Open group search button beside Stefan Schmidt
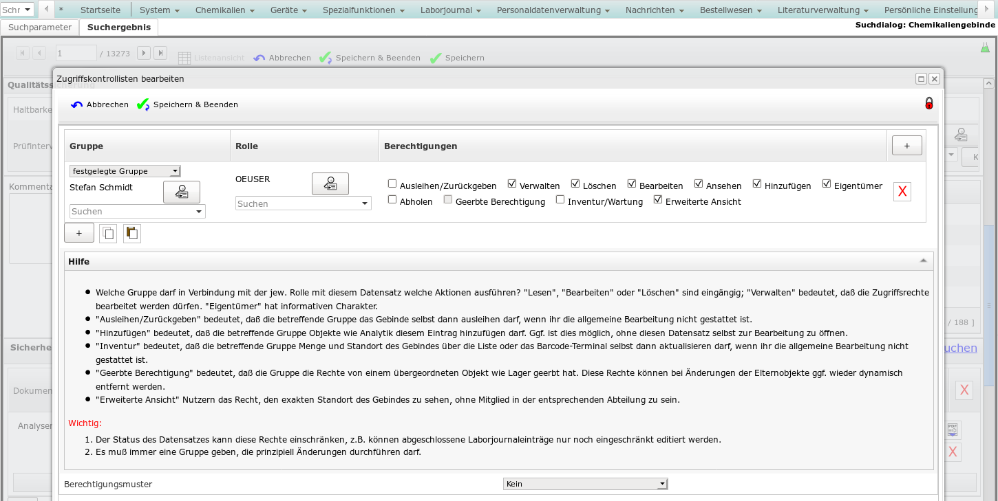This screenshot has width=998, height=501. [x=181, y=192]
